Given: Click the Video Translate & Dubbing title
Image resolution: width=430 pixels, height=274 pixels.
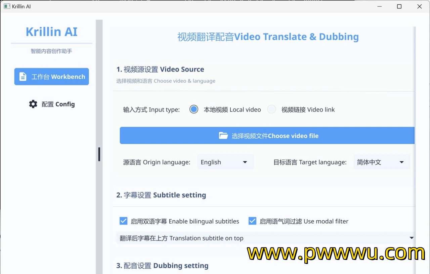Looking at the screenshot, I should (x=268, y=37).
